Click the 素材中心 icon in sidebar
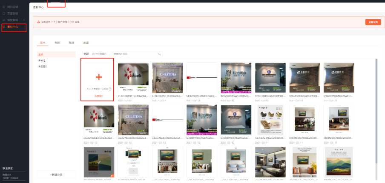The image size is (385, 183). 4,27
